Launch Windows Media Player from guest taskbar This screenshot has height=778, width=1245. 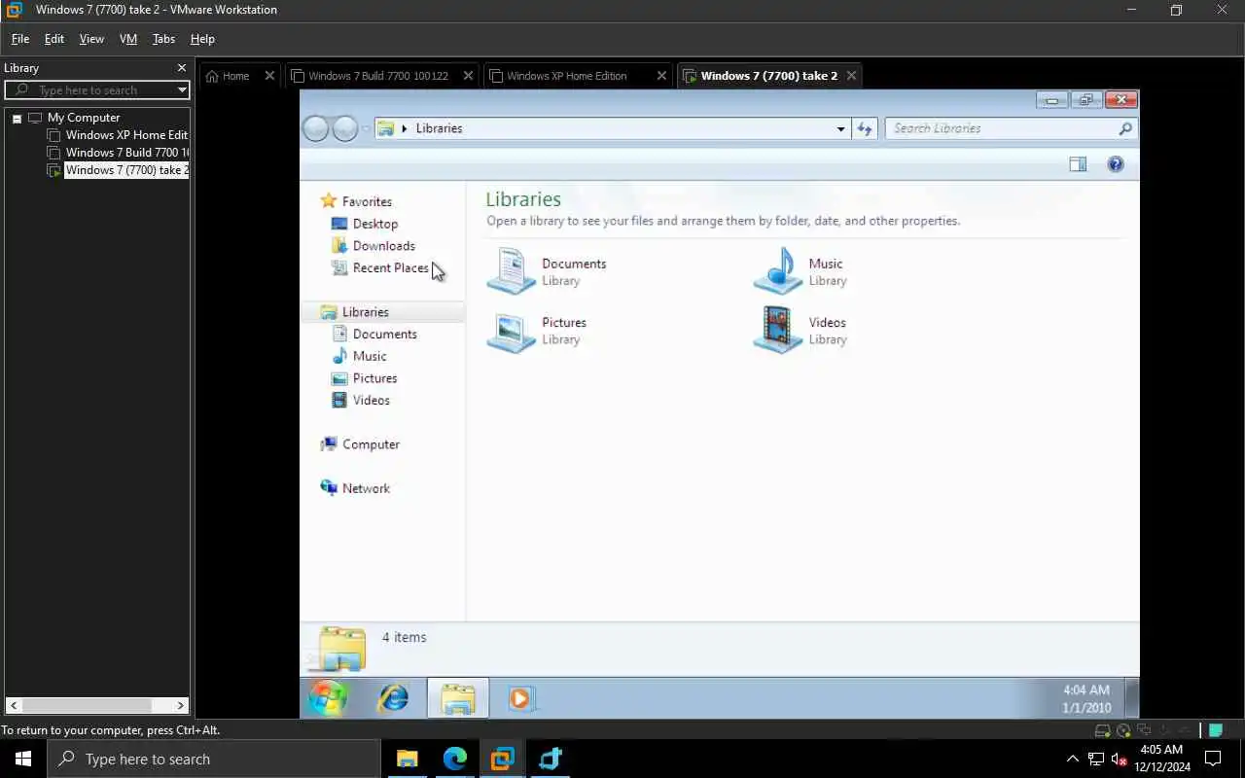(x=521, y=698)
